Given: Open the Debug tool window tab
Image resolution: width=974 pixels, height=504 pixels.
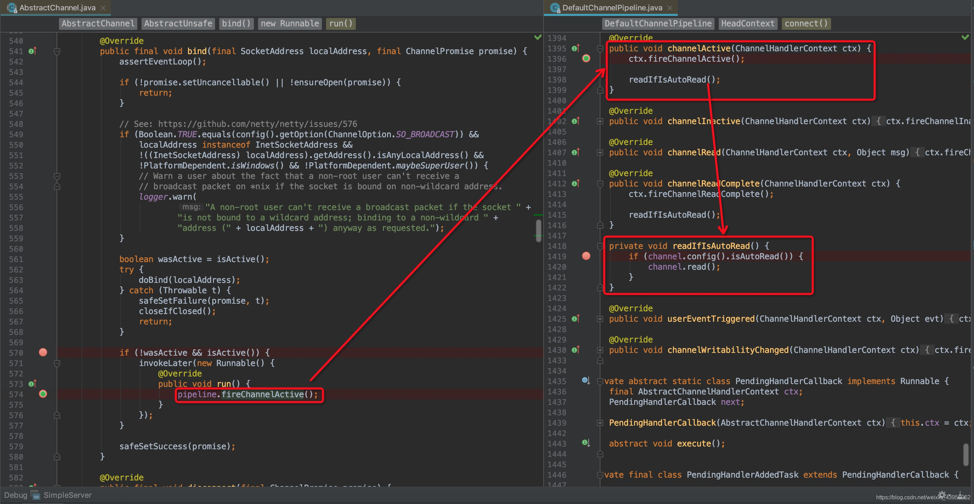Looking at the screenshot, I should pos(16,495).
